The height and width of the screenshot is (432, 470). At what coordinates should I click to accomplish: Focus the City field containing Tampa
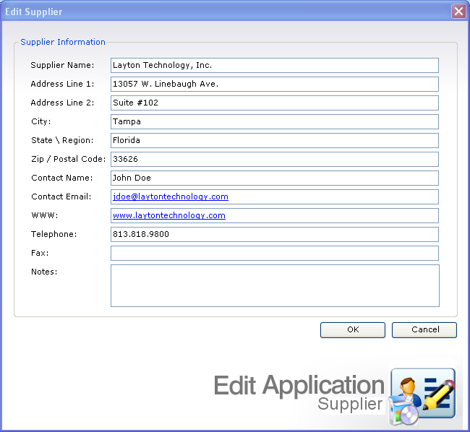(275, 121)
